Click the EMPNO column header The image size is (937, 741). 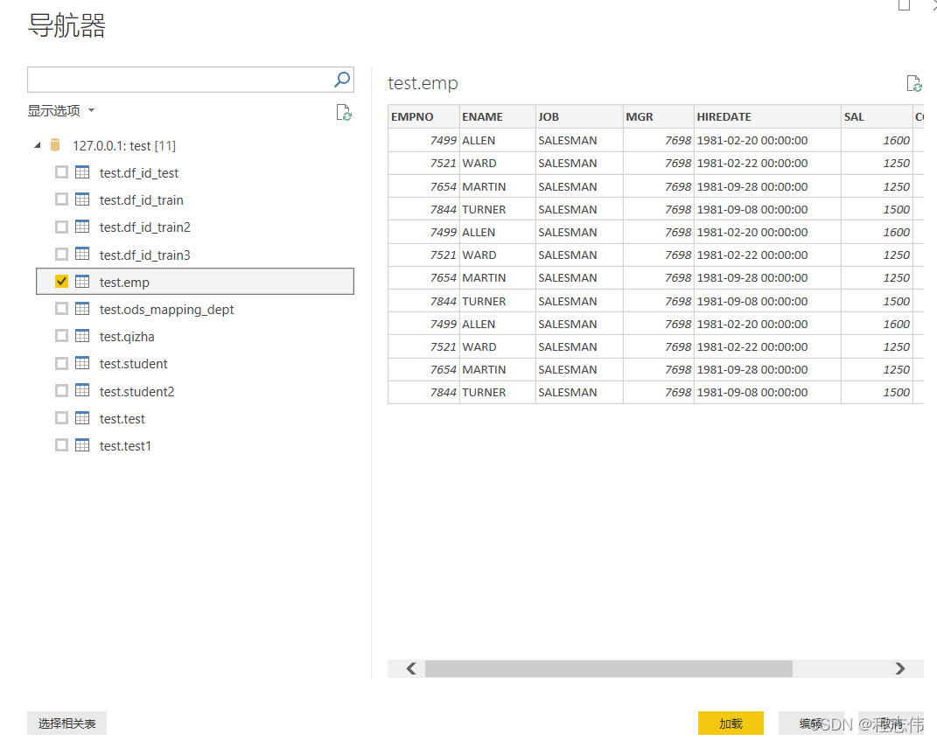pyautogui.click(x=423, y=116)
